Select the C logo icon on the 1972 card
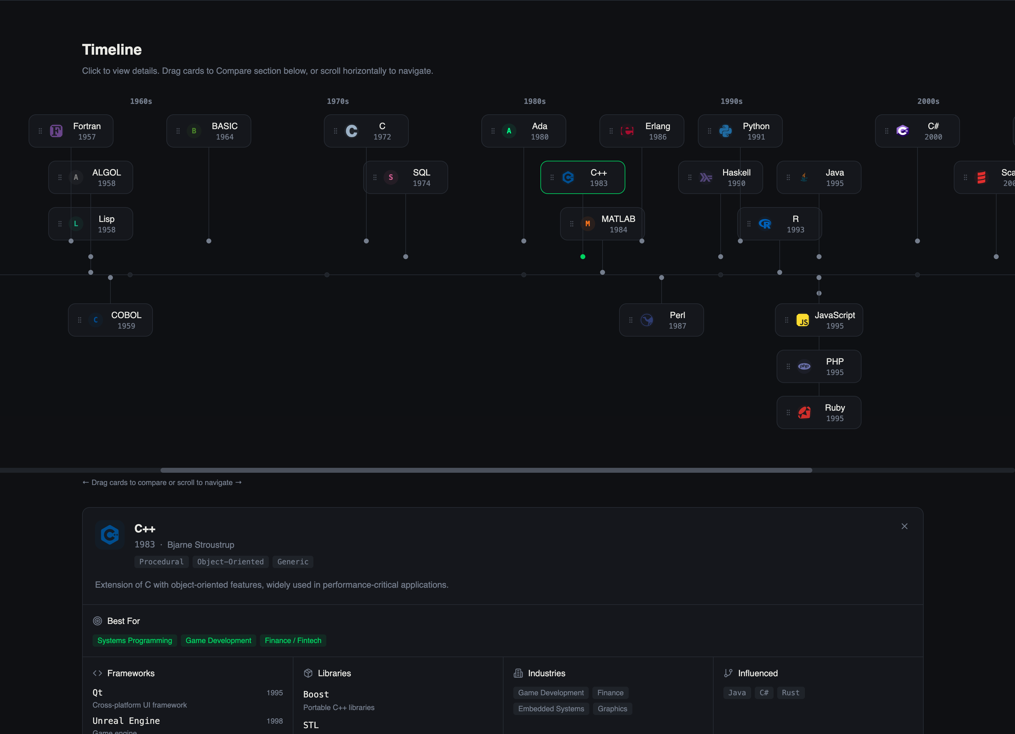This screenshot has width=1015, height=734. pos(351,131)
